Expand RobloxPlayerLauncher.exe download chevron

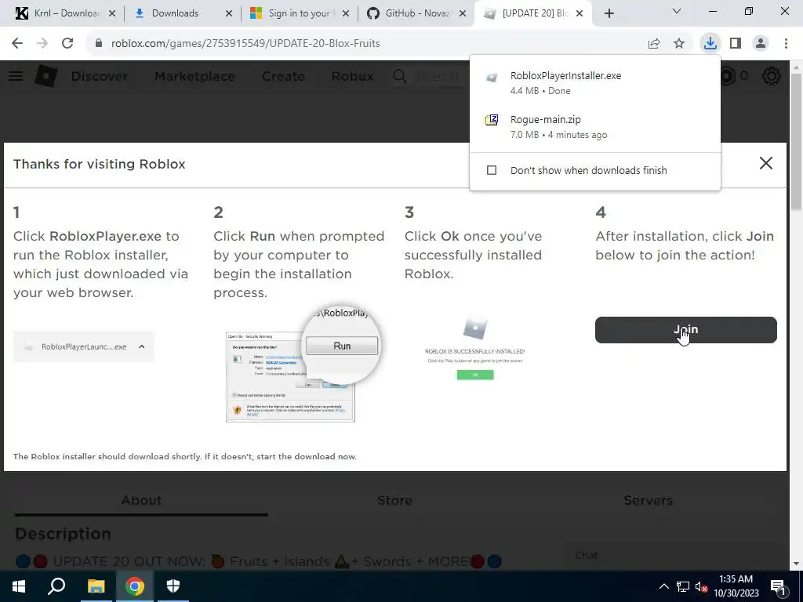coord(142,346)
